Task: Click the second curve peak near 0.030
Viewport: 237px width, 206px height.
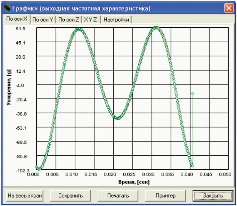Action: [156, 28]
